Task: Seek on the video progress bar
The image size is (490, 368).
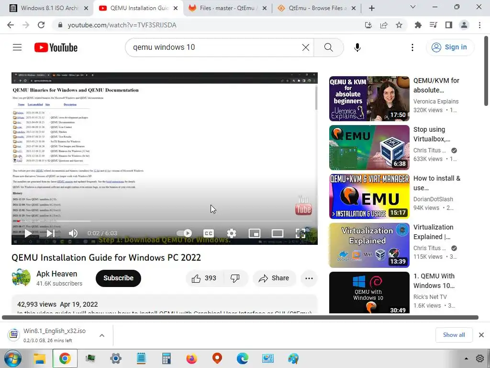Action: (165, 221)
